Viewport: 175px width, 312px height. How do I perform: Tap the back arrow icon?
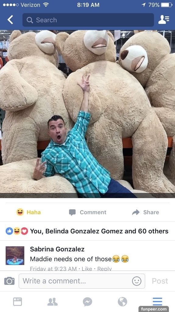10,20
